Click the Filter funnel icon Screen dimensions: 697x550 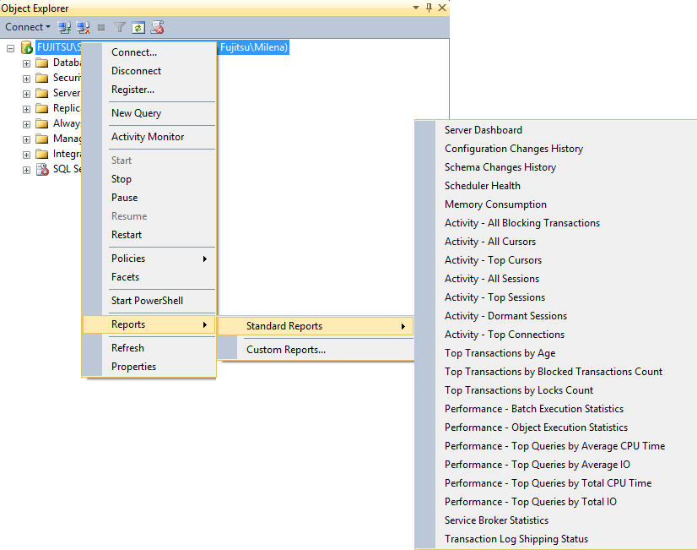pos(120,27)
